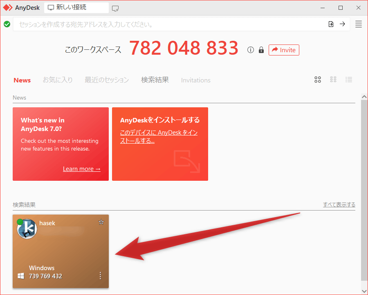Close the AnyDesk window
Screen dimensions: 368x295
pos(358,8)
